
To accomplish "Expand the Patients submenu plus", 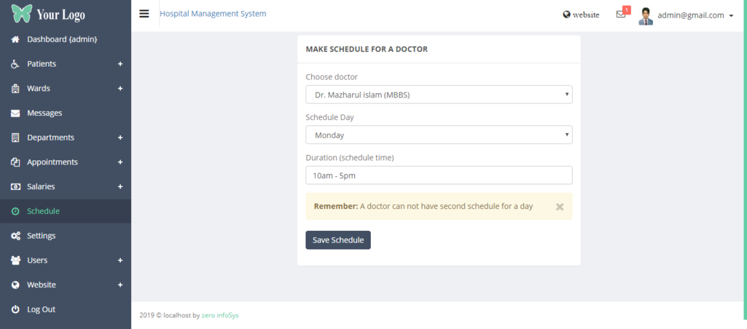I will point(120,64).
